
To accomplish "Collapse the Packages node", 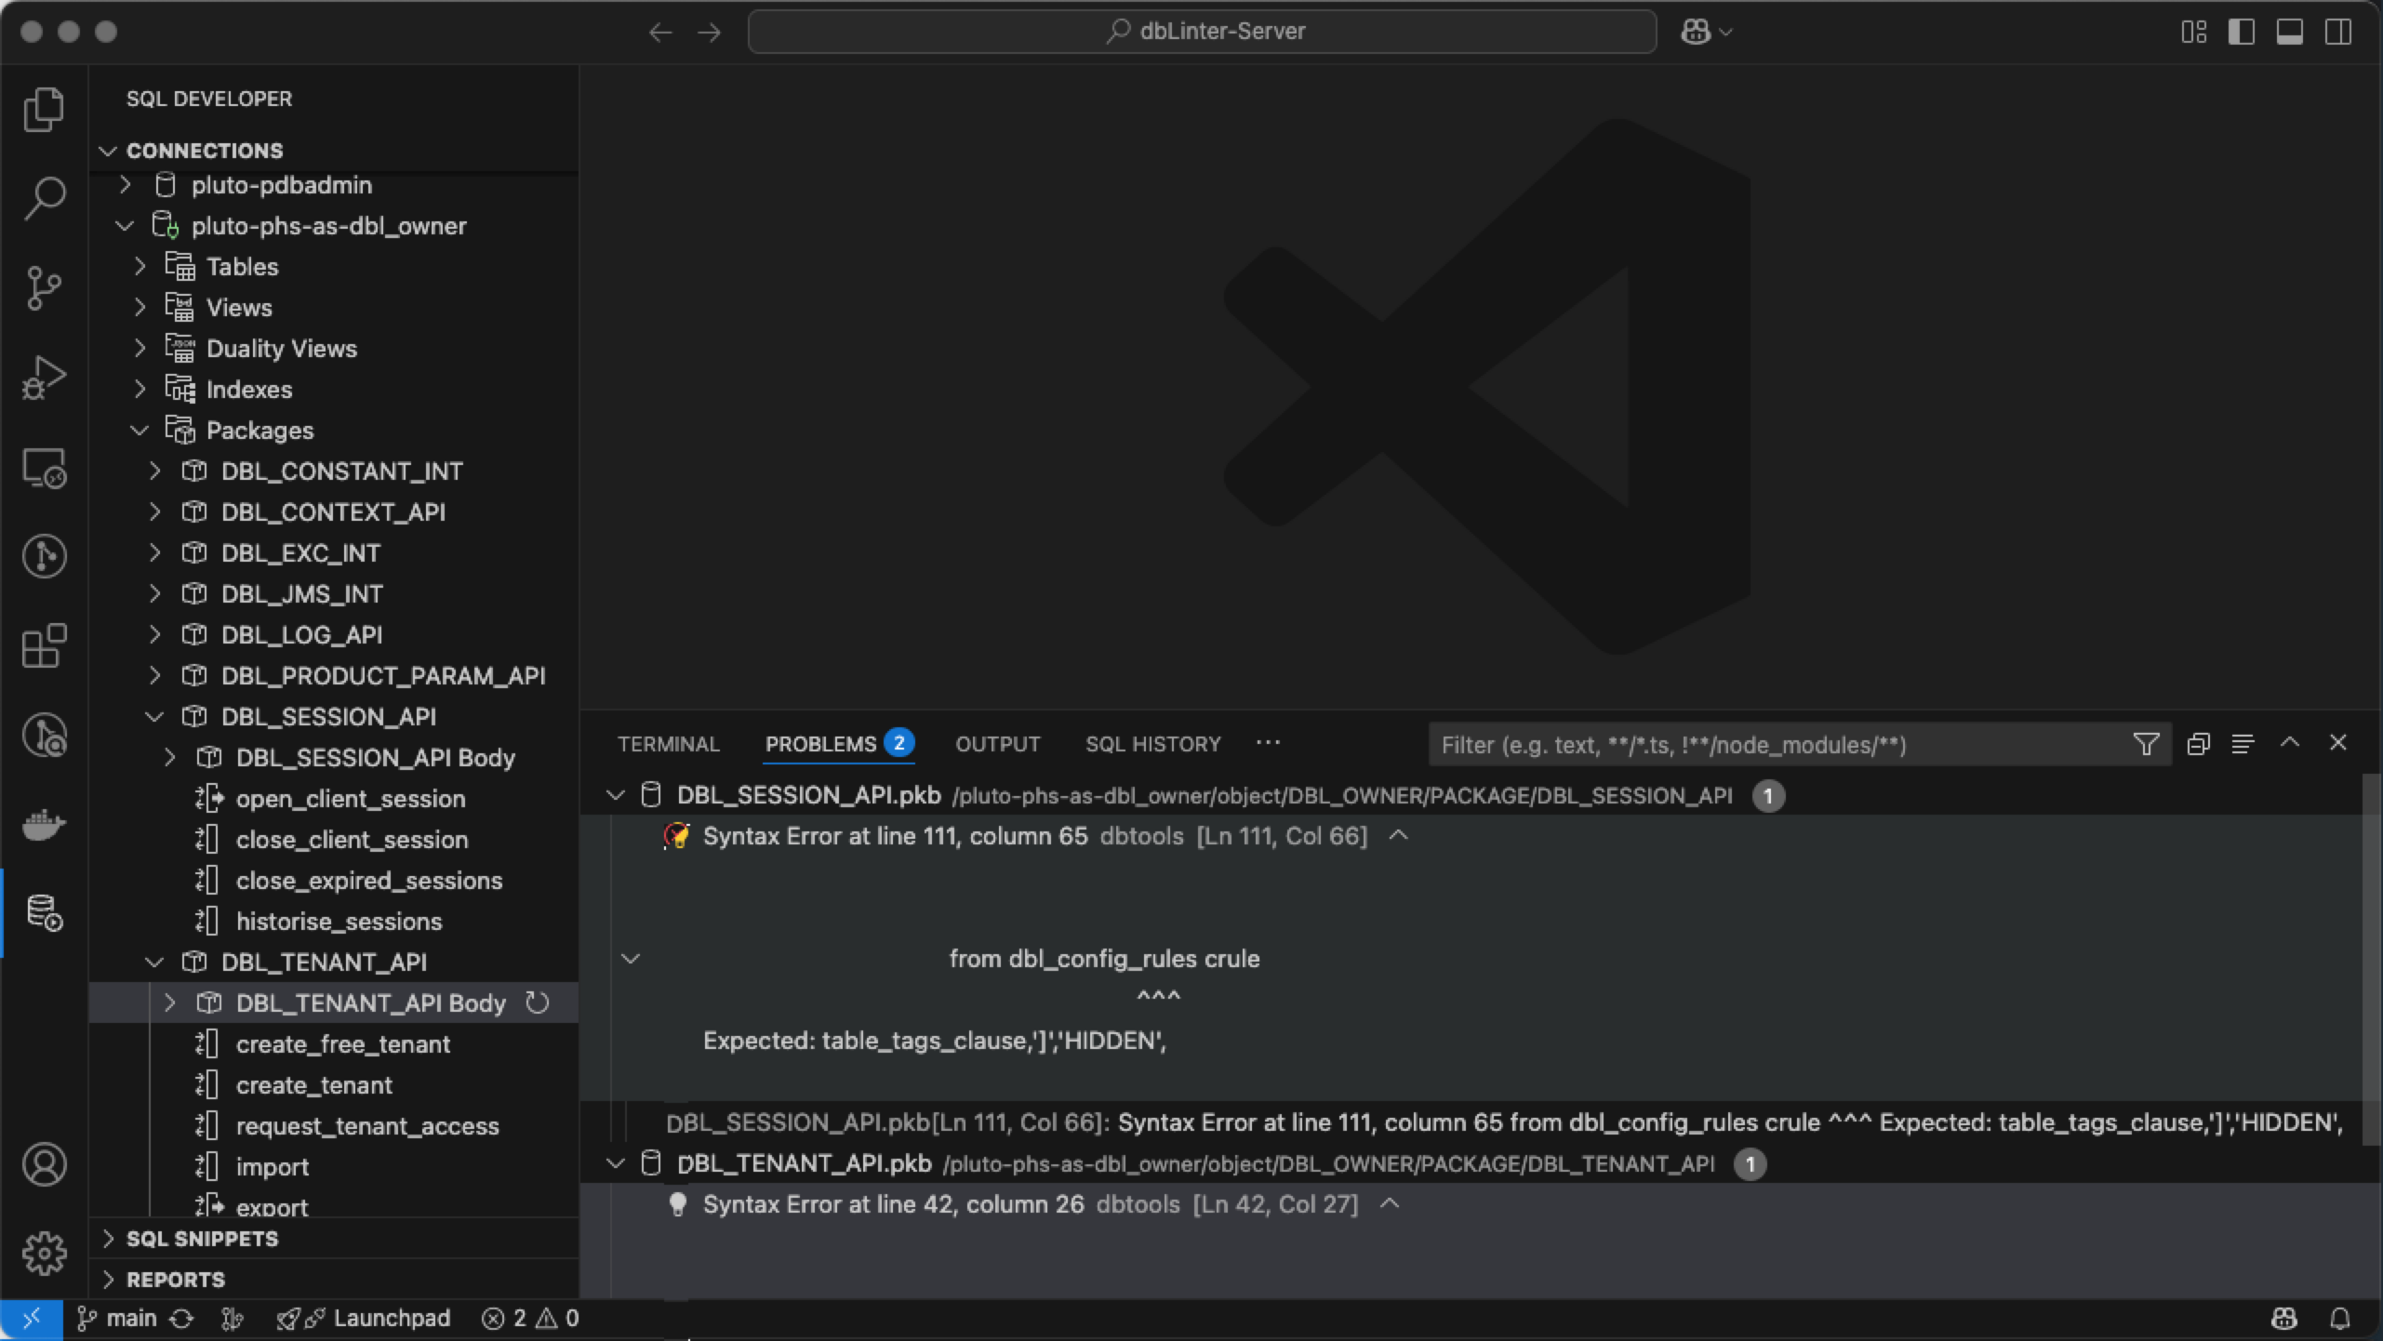I will tap(140, 431).
